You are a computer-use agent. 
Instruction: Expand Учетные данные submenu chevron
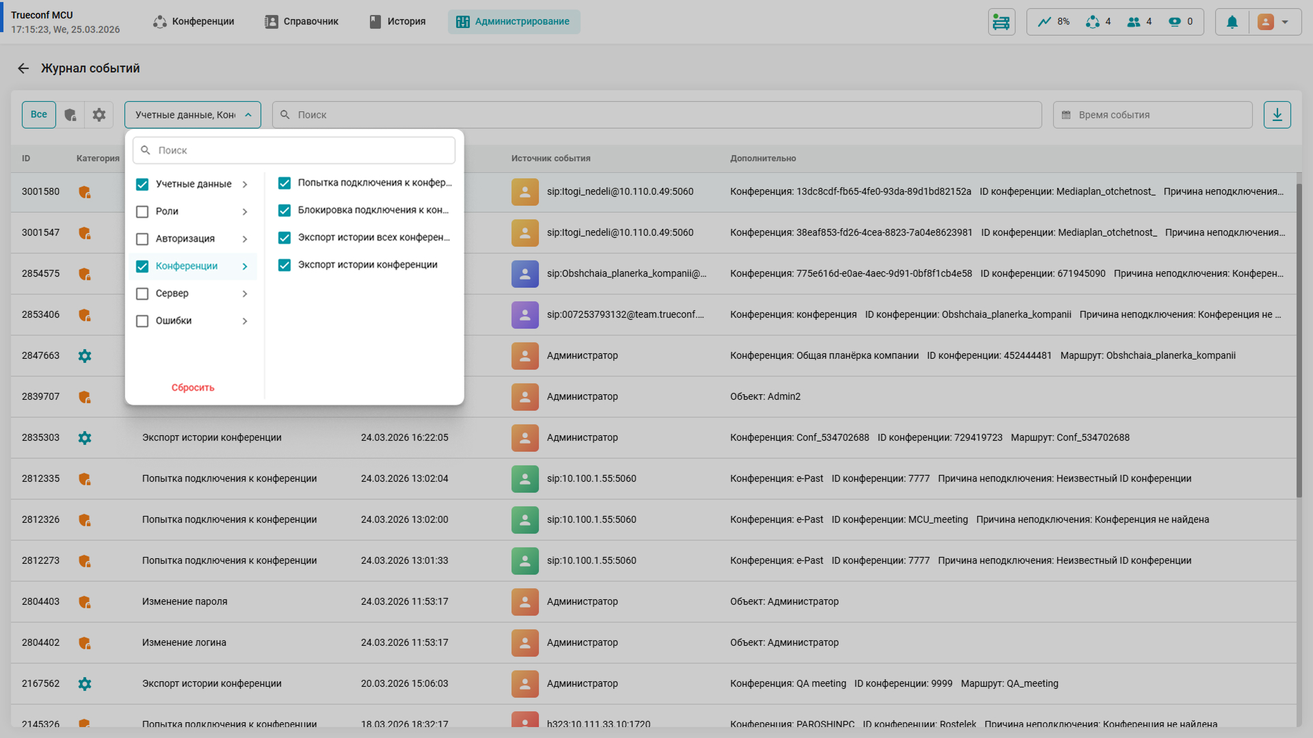(x=245, y=184)
